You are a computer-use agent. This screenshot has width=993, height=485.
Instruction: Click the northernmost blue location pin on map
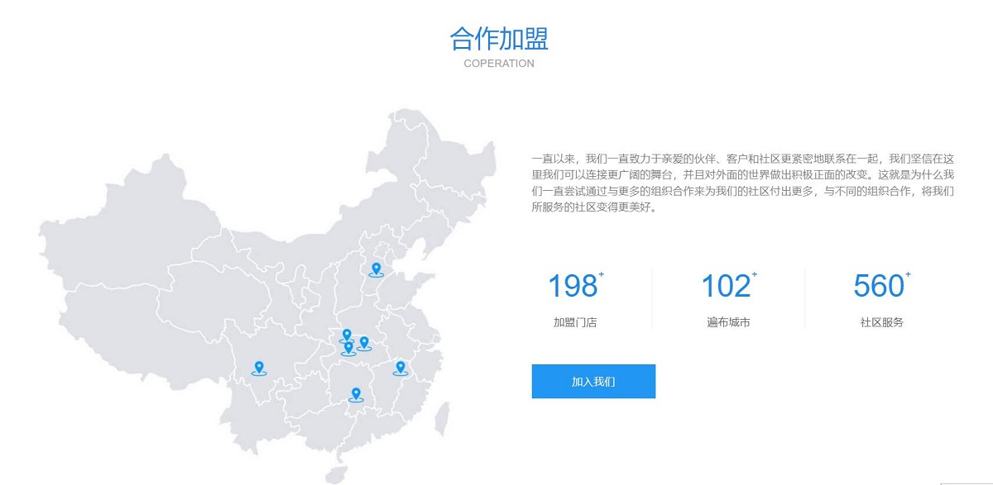click(x=376, y=269)
